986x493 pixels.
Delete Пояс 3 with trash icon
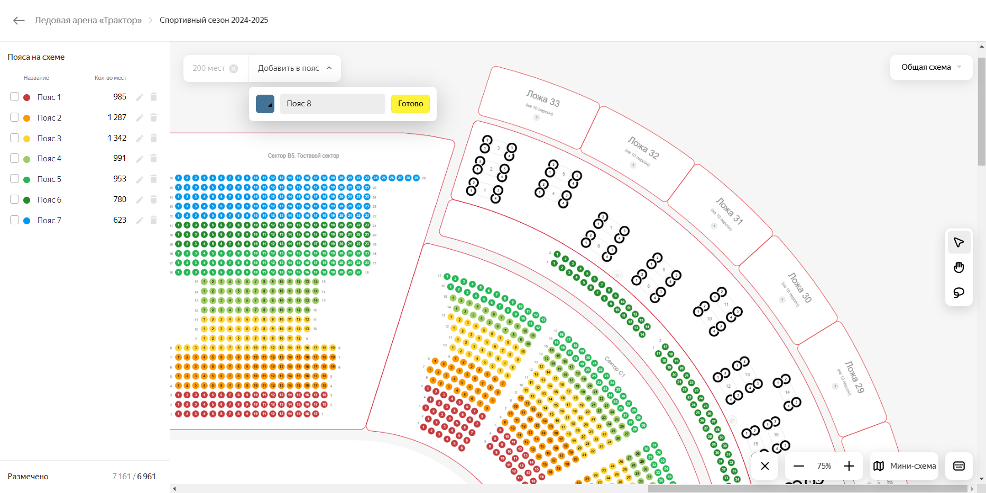click(154, 138)
